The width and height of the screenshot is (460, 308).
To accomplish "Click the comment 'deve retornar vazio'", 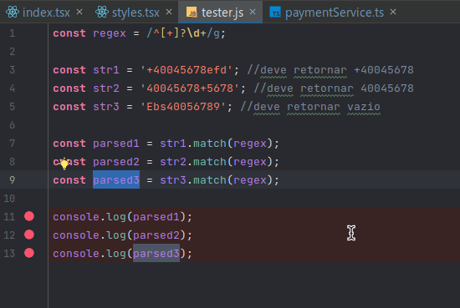I will [x=310, y=107].
